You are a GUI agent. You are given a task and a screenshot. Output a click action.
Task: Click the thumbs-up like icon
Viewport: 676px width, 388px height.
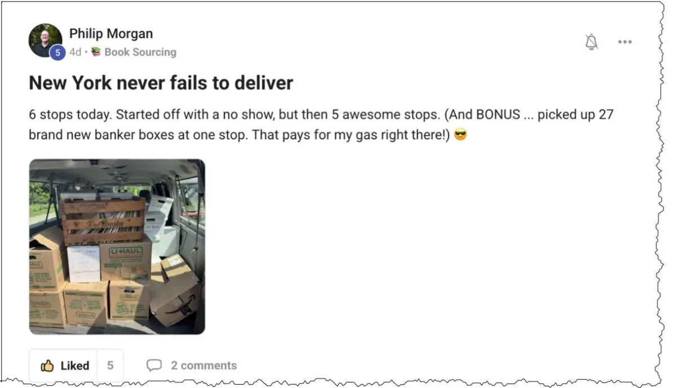tap(47, 365)
